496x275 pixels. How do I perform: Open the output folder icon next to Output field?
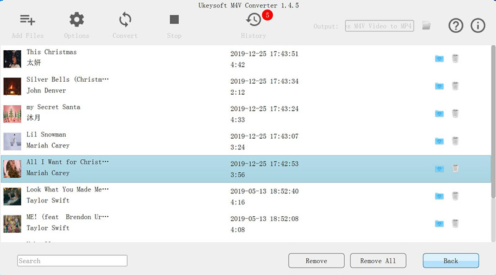point(427,25)
